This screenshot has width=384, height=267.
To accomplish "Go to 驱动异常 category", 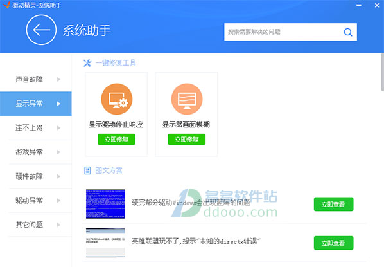I will click(36, 201).
